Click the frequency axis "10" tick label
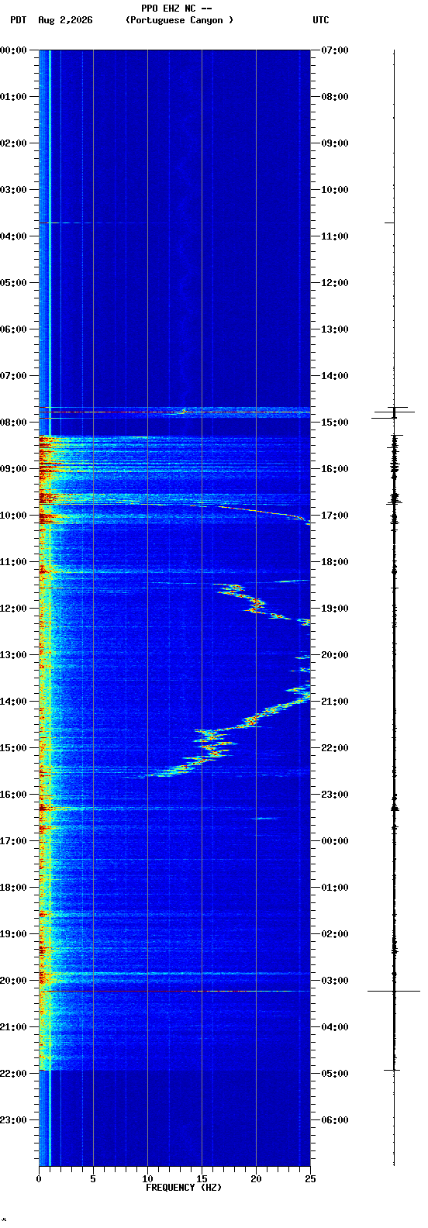This screenshot has width=428, height=1228. tap(147, 1179)
